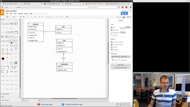Screen dimensions: 190x107
Task: Open the File menu
Action: pos(7,14)
